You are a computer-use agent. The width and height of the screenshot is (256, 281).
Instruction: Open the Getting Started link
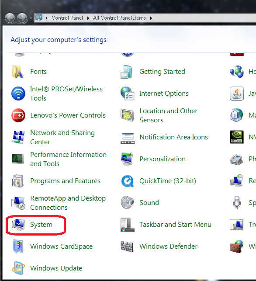pos(162,72)
